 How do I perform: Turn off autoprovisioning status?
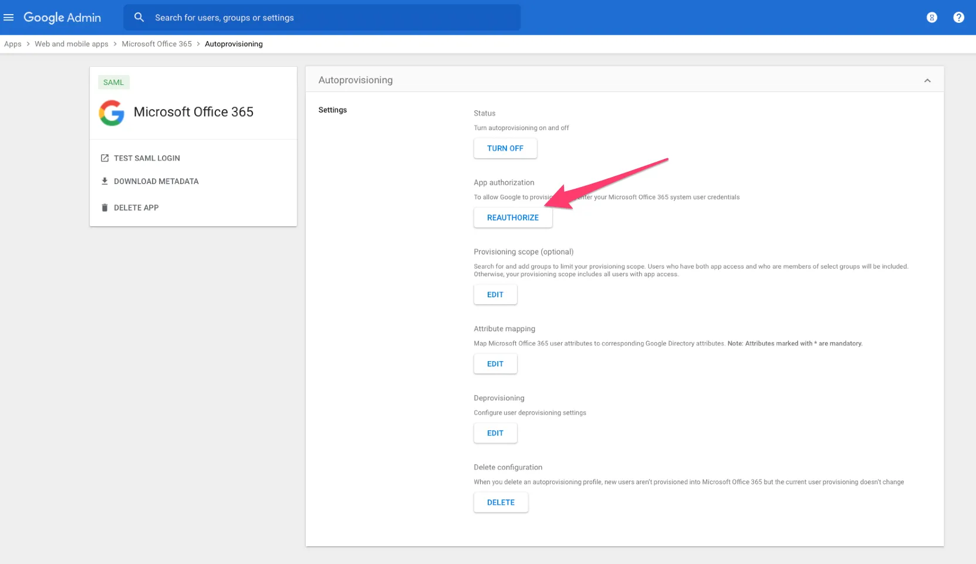(x=505, y=148)
